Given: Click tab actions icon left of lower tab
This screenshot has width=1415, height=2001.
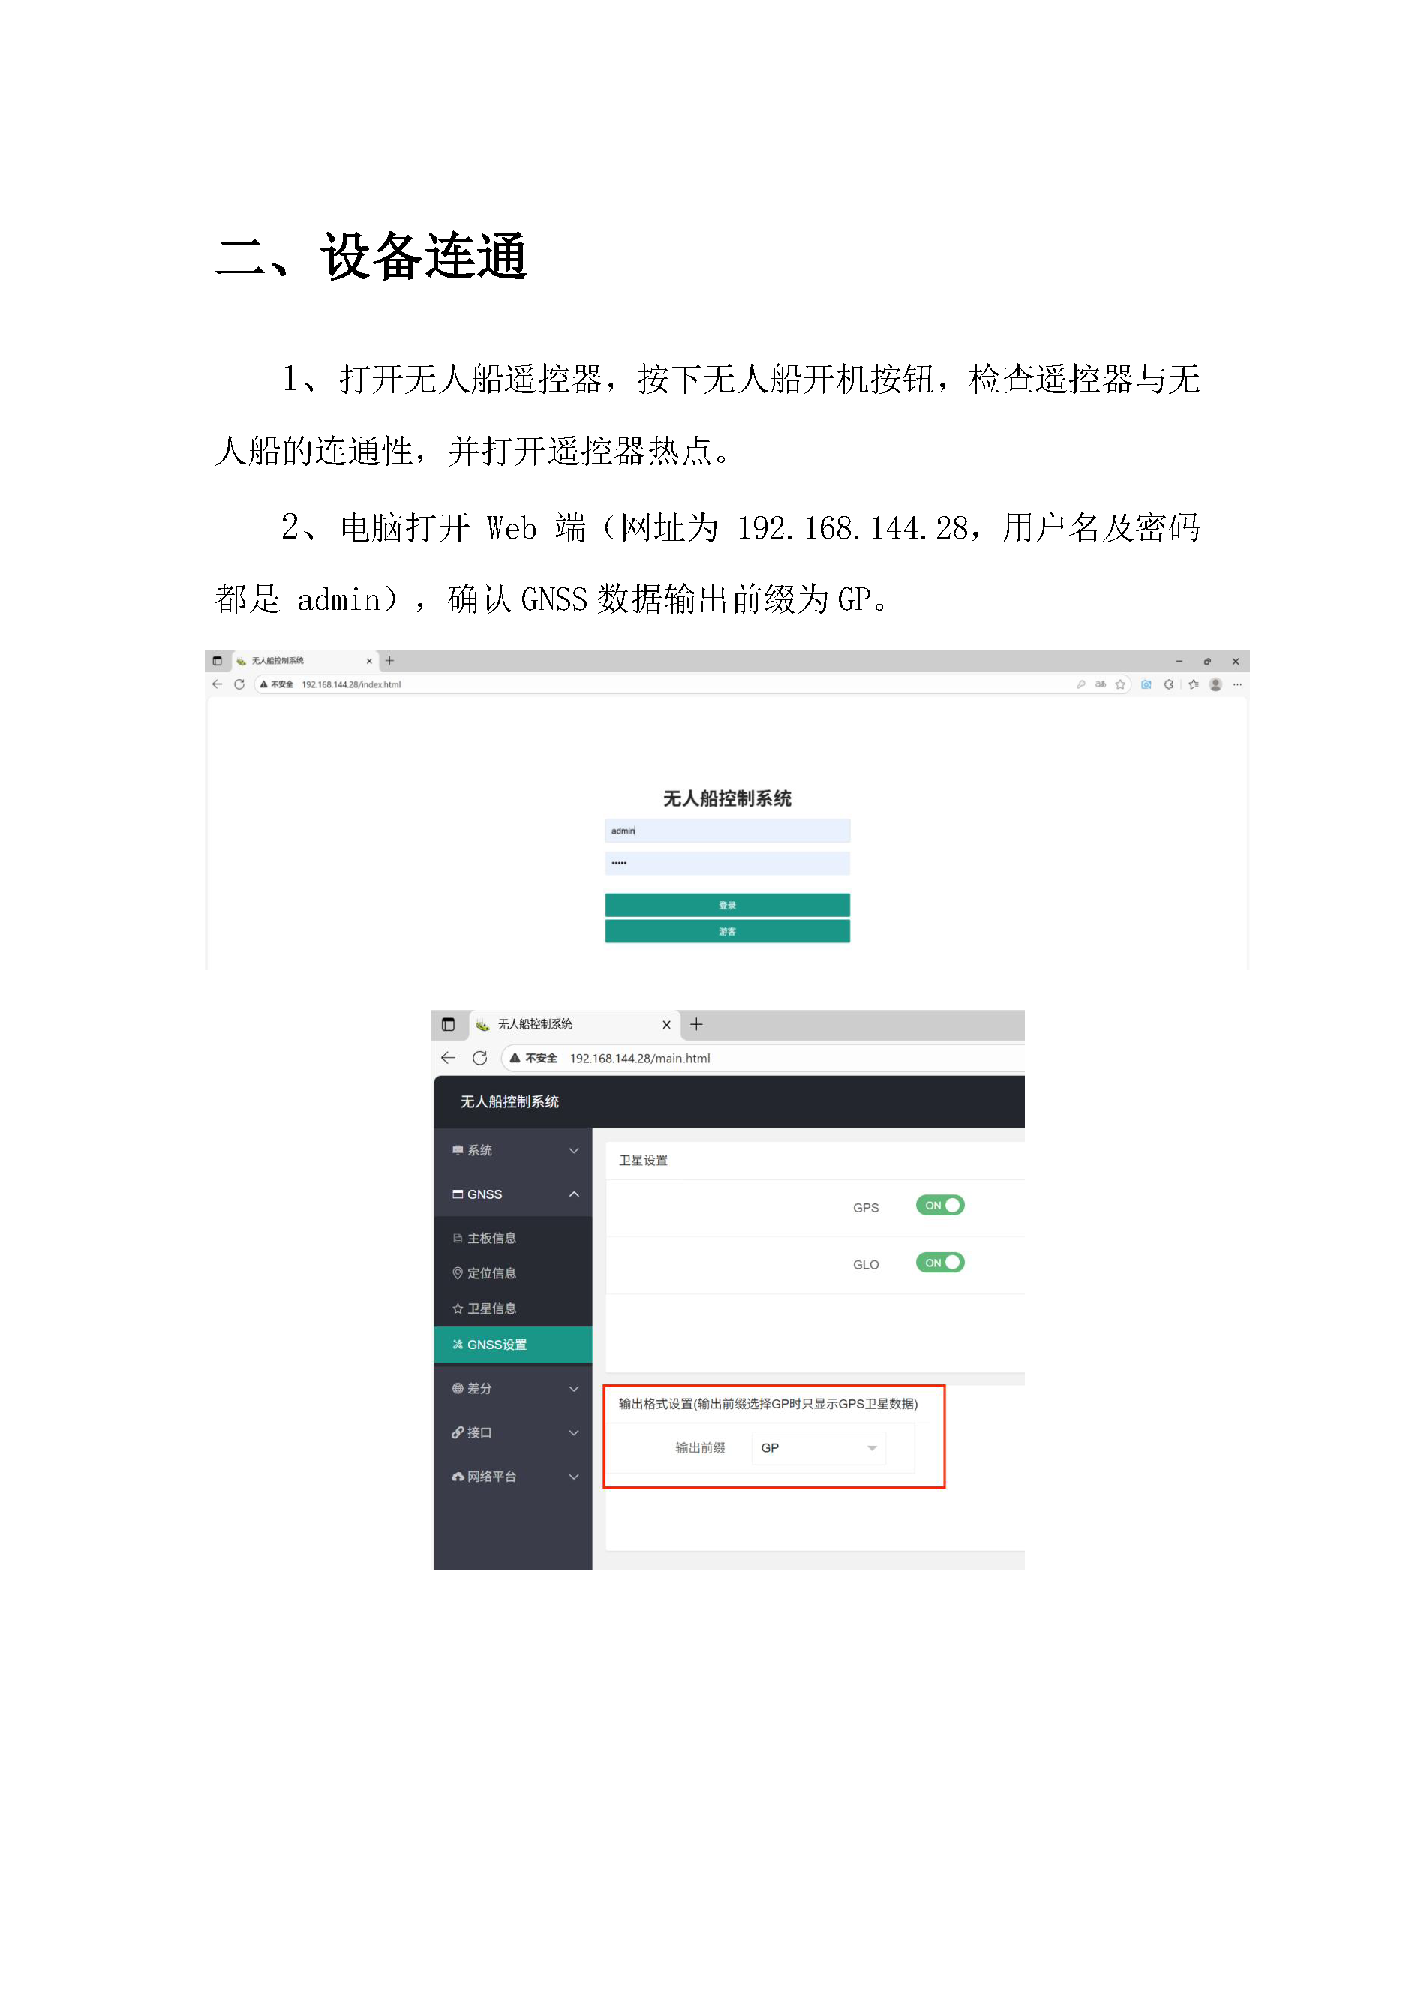Looking at the screenshot, I should 448,1024.
